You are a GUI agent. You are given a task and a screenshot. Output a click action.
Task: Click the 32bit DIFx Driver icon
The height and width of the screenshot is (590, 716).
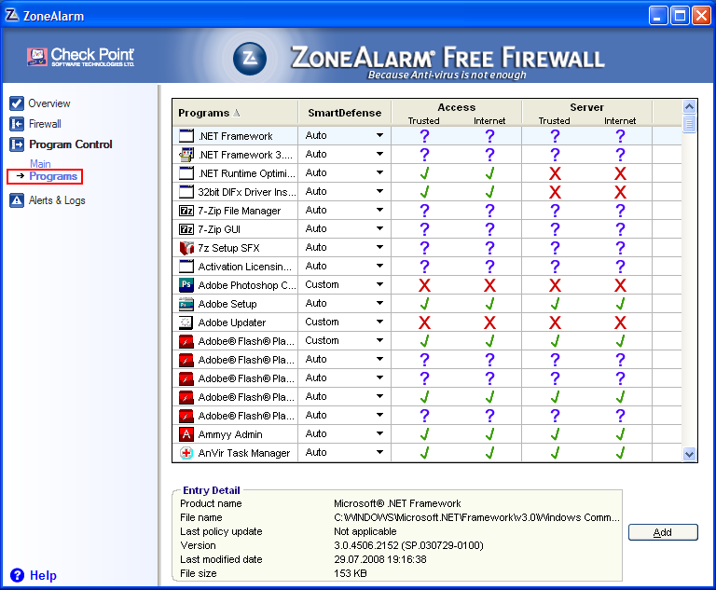(x=186, y=192)
